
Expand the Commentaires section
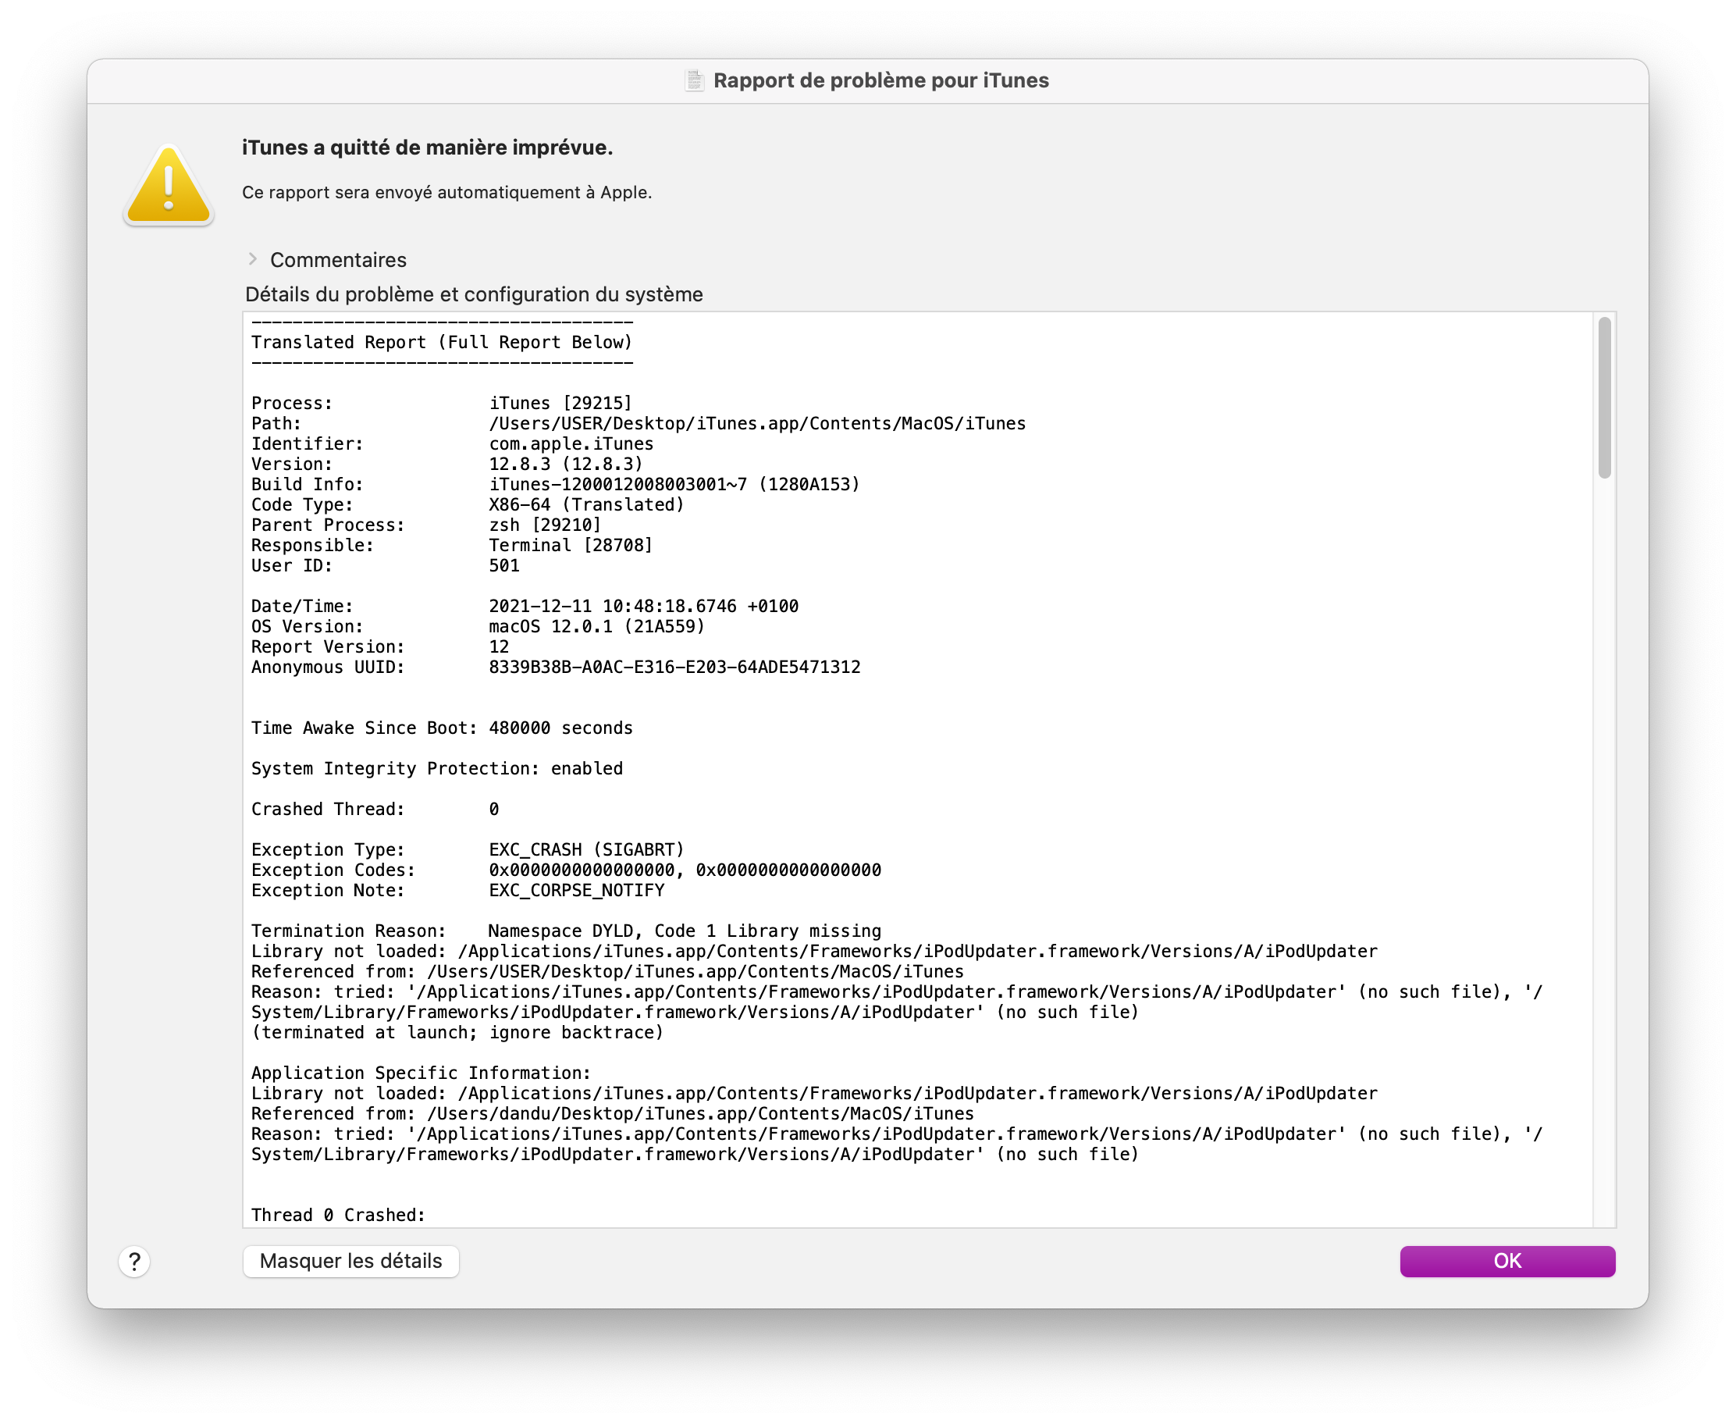click(253, 259)
